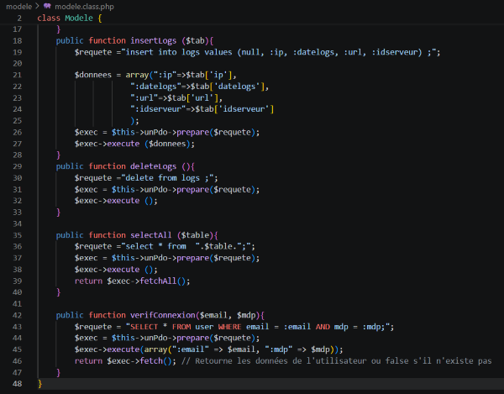
Task: Click 'delete from logs' string on line 30
Action: point(167,178)
